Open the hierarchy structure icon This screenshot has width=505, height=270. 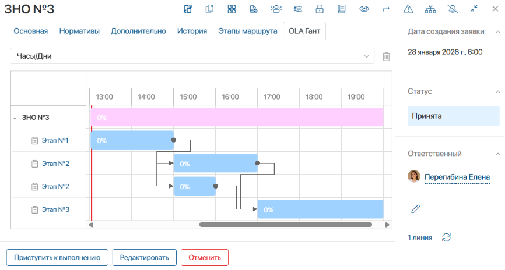[430, 9]
